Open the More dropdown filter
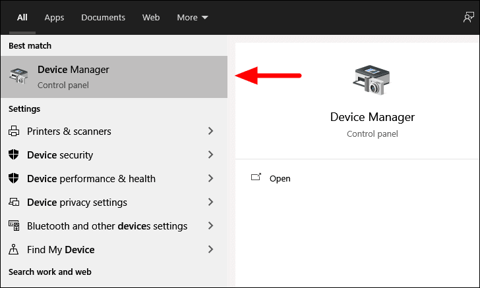The height and width of the screenshot is (288, 480). (193, 18)
